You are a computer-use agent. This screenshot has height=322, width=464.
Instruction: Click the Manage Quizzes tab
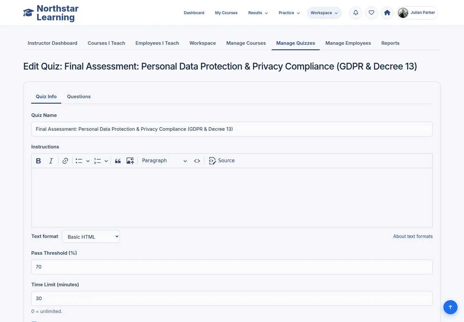coord(295,43)
